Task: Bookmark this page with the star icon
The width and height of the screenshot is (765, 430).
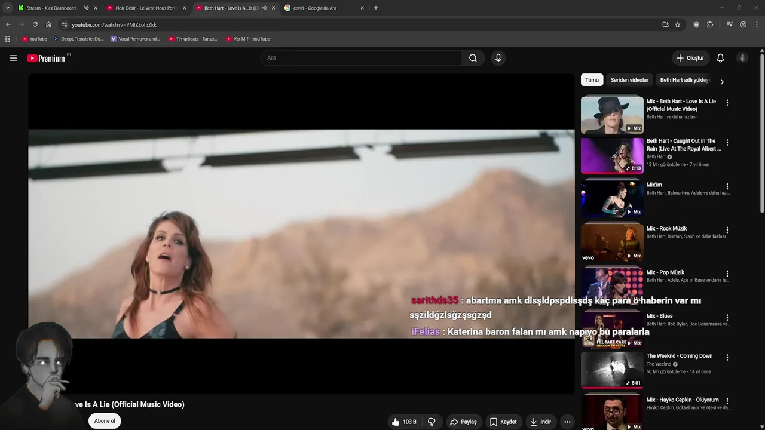Action: pyautogui.click(x=677, y=24)
